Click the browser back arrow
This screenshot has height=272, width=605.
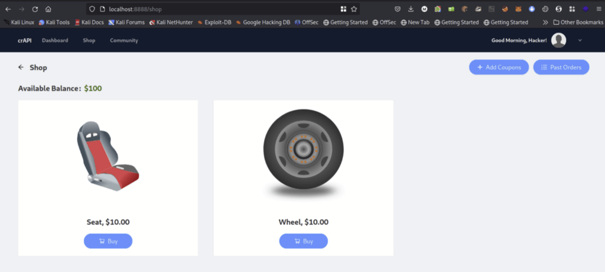pyautogui.click(x=8, y=9)
